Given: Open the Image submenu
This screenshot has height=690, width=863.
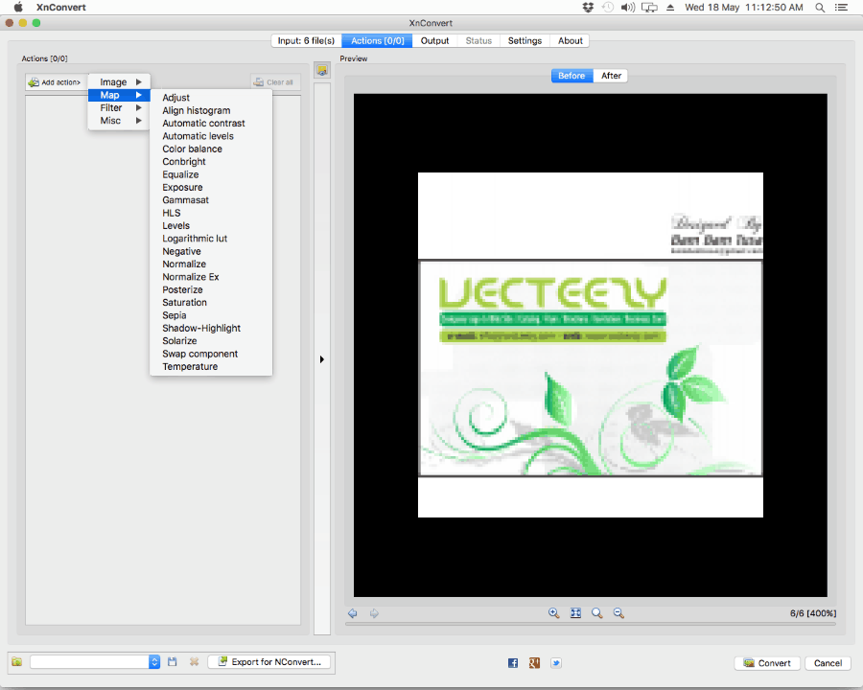Looking at the screenshot, I should tap(119, 82).
